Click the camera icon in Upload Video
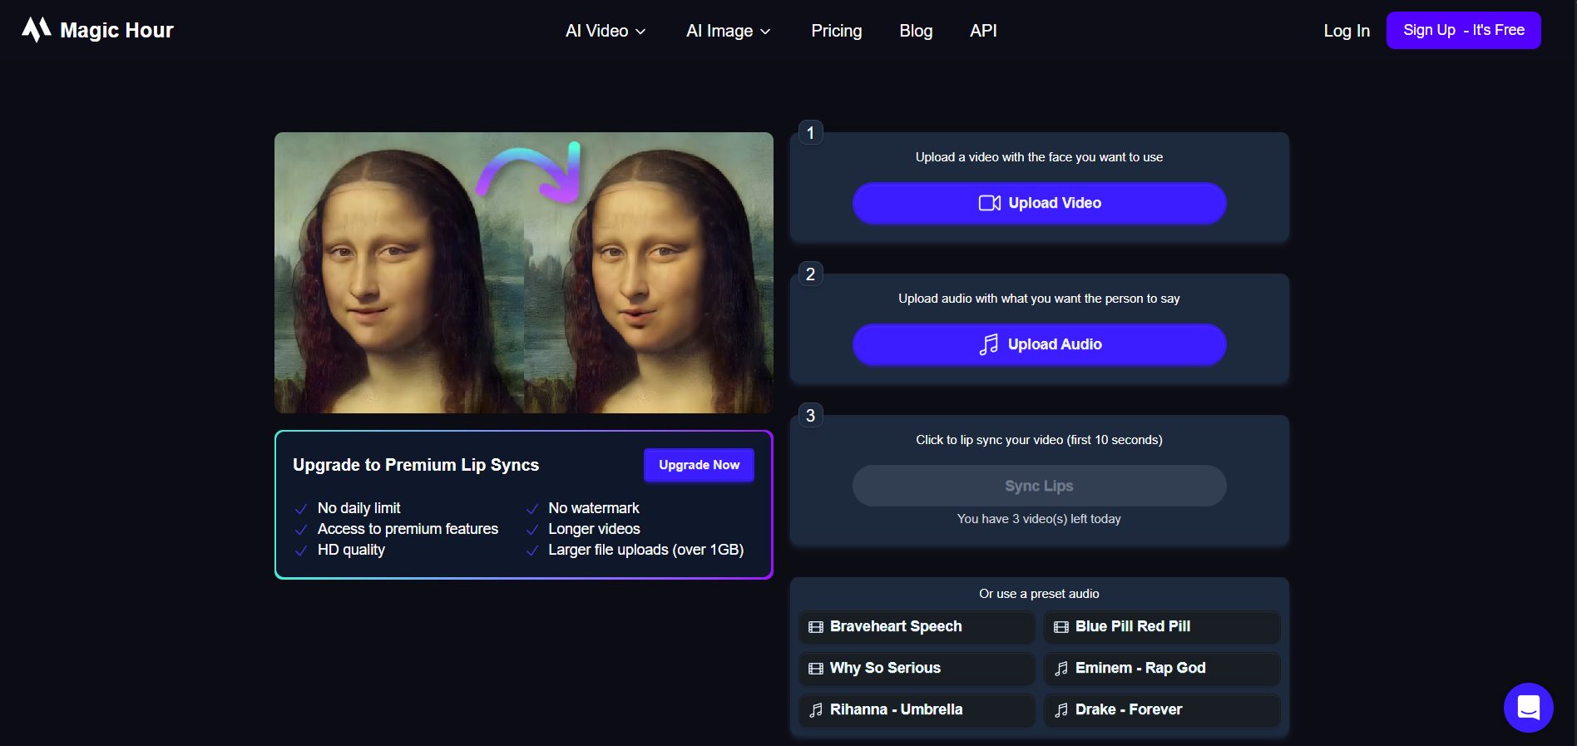This screenshot has height=746, width=1577. (989, 203)
